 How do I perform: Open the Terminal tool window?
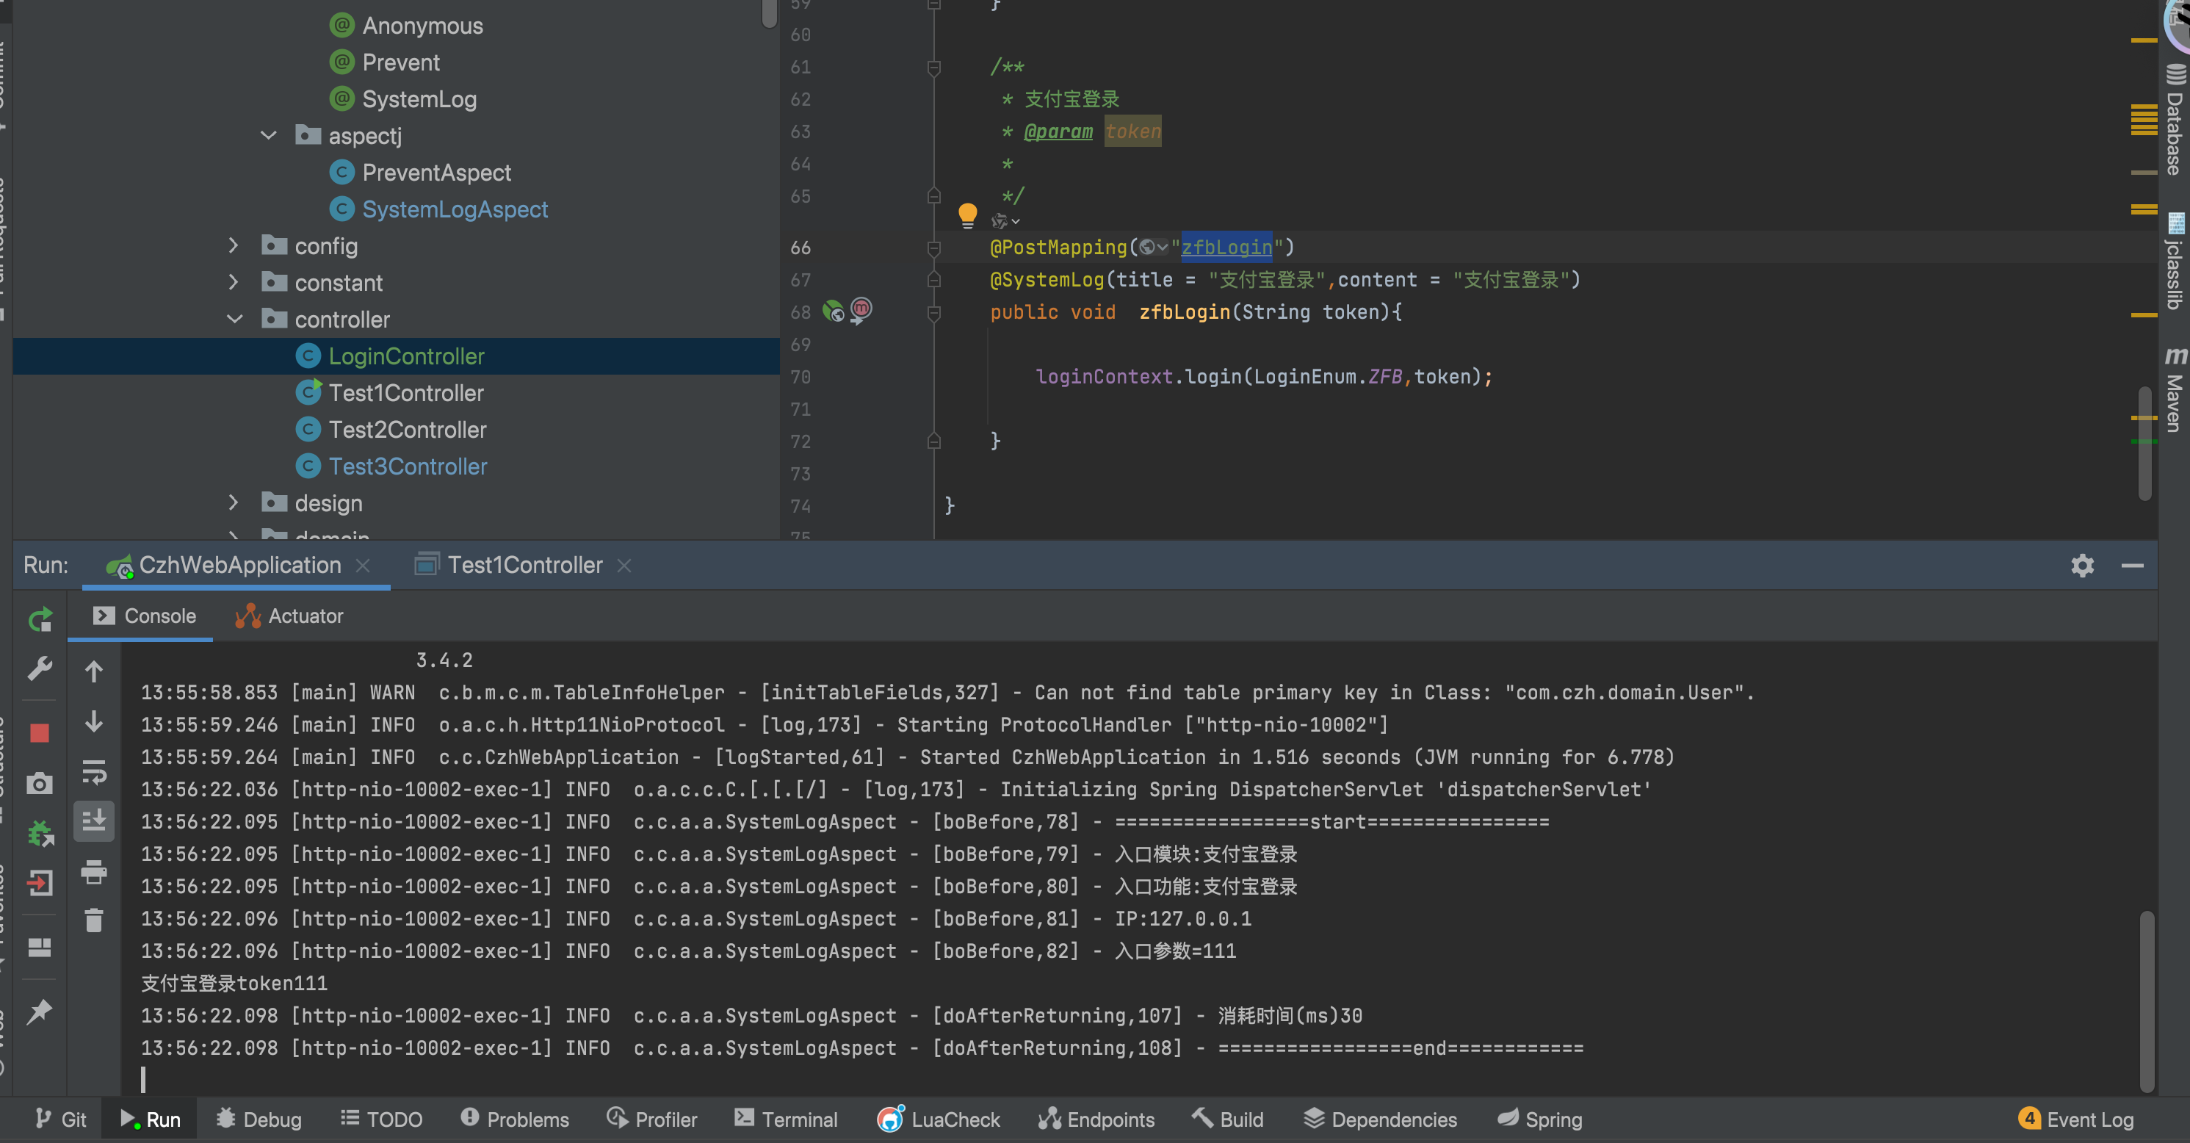pyautogui.click(x=787, y=1119)
